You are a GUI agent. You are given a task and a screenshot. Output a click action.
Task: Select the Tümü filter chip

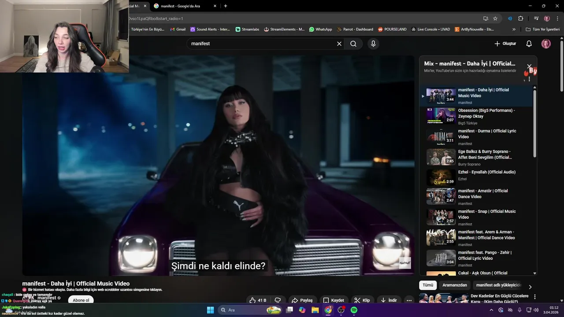427,285
